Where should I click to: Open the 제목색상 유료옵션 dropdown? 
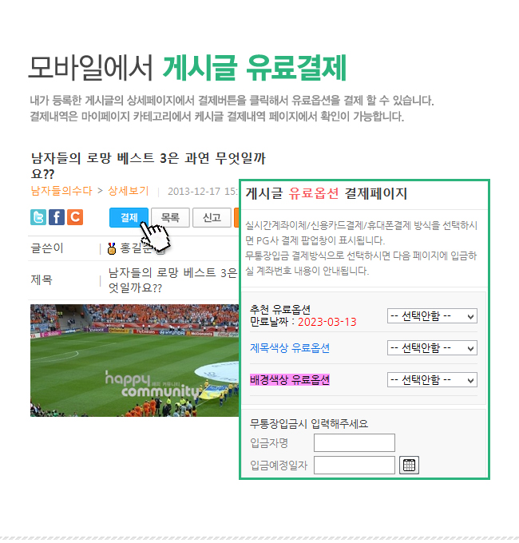432,347
